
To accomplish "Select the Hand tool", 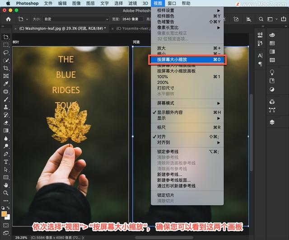I will tap(6, 185).
